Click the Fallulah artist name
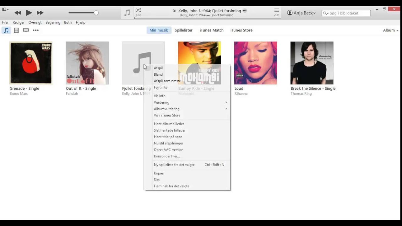402x226 pixels. tap(72, 94)
